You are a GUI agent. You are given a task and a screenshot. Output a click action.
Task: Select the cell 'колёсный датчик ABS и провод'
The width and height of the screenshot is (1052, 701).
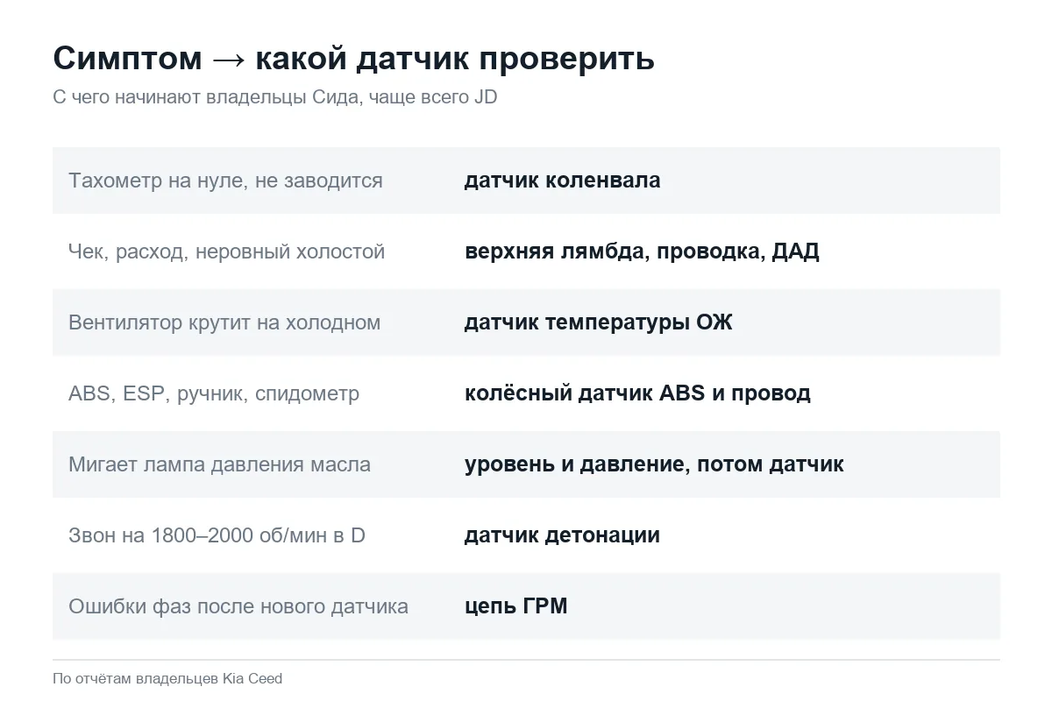pos(637,393)
